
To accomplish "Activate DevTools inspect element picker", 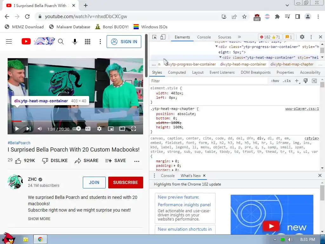I will tap(155, 37).
